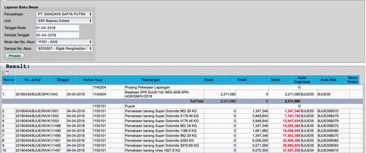Click the Keterangan column header

(151, 80)
